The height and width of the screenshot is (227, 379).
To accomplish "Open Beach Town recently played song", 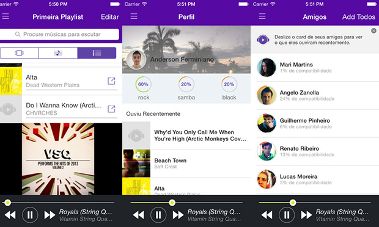I will coord(186,164).
